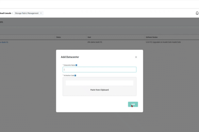
Task: Click the sfm-demo-build-91 host cell
Action: pos(95,42)
